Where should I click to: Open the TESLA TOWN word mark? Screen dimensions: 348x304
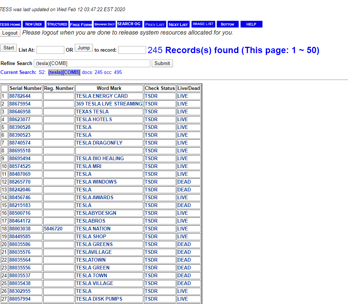point(91,275)
